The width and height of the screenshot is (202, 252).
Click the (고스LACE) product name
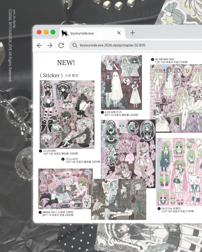(72, 159)
